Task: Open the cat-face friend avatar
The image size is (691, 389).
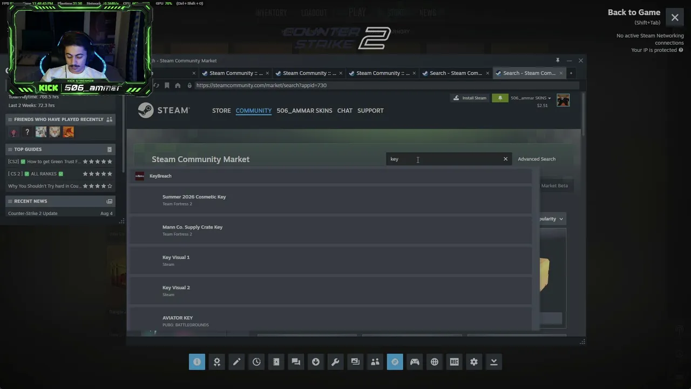Action: pos(55,132)
